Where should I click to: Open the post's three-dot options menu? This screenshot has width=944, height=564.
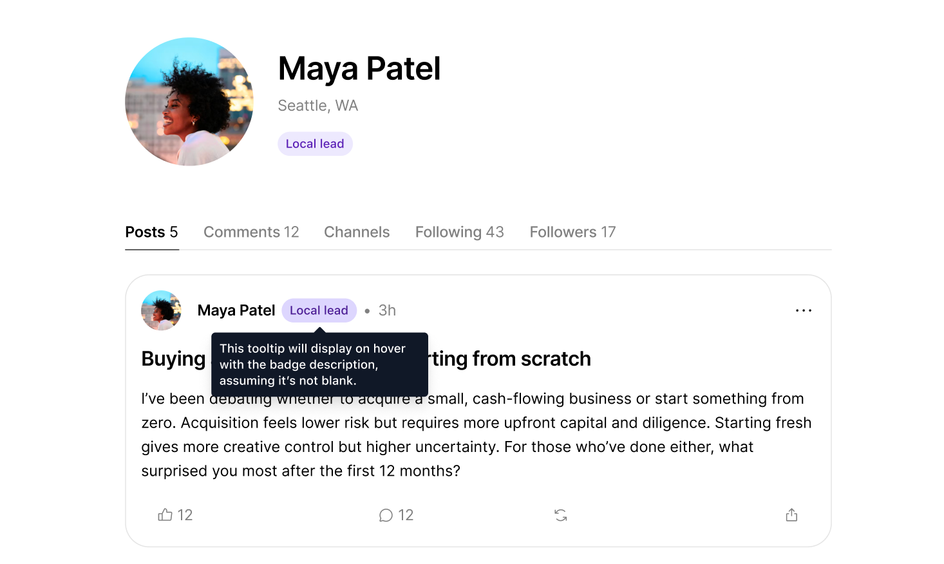[x=804, y=310]
